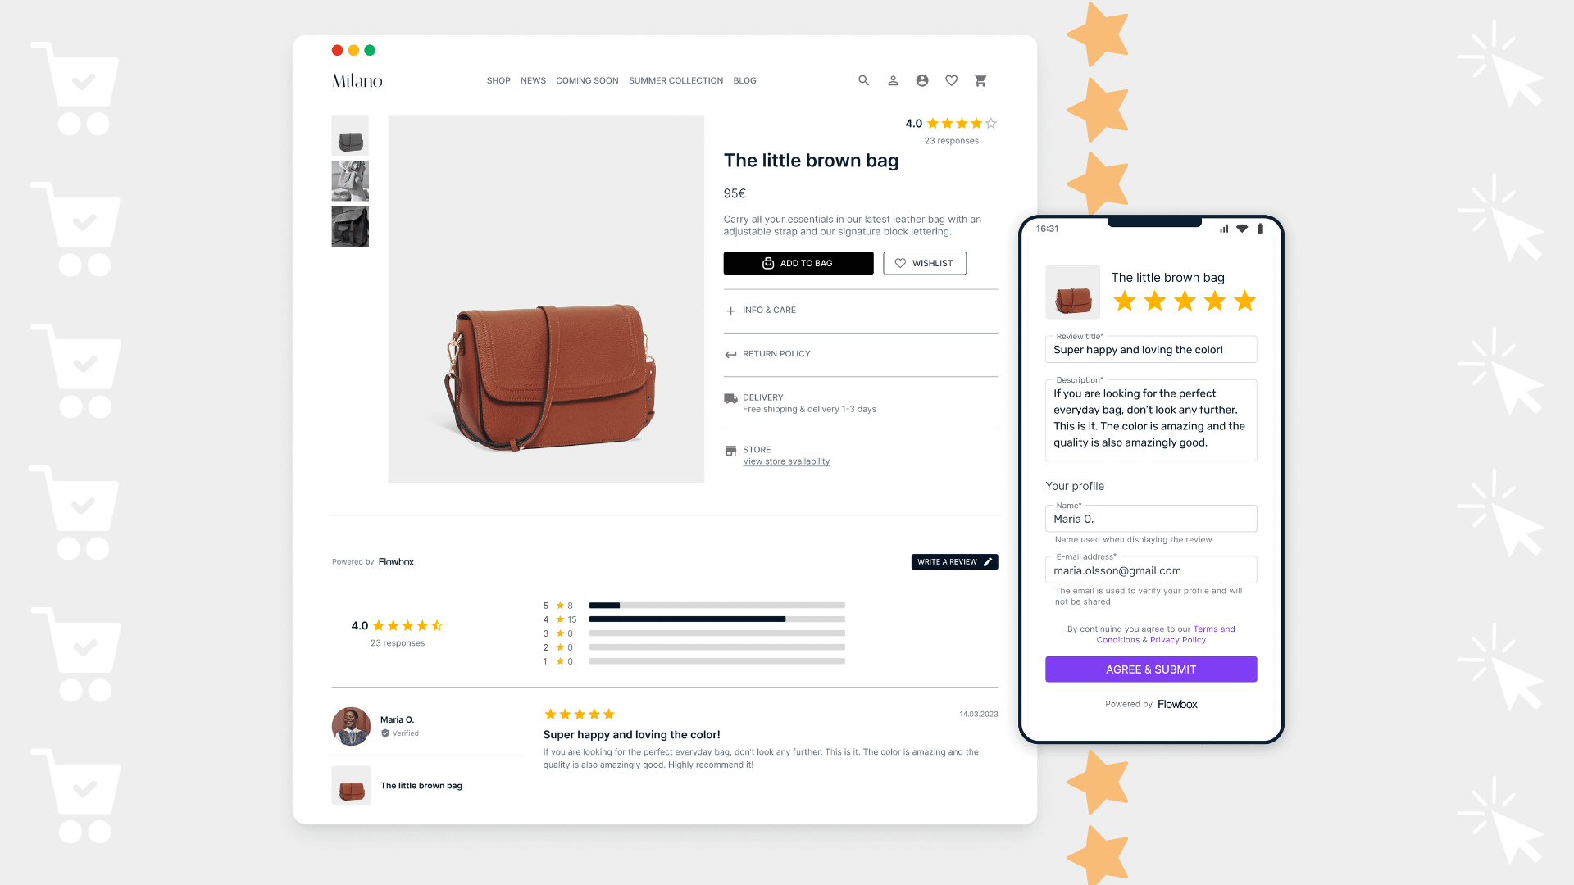
Task: Toggle verified reviewer checkbox
Action: pos(384,733)
